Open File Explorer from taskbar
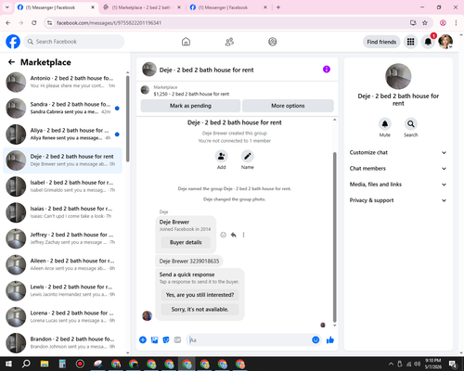This screenshot has height=371, width=464. pyautogui.click(x=45, y=364)
